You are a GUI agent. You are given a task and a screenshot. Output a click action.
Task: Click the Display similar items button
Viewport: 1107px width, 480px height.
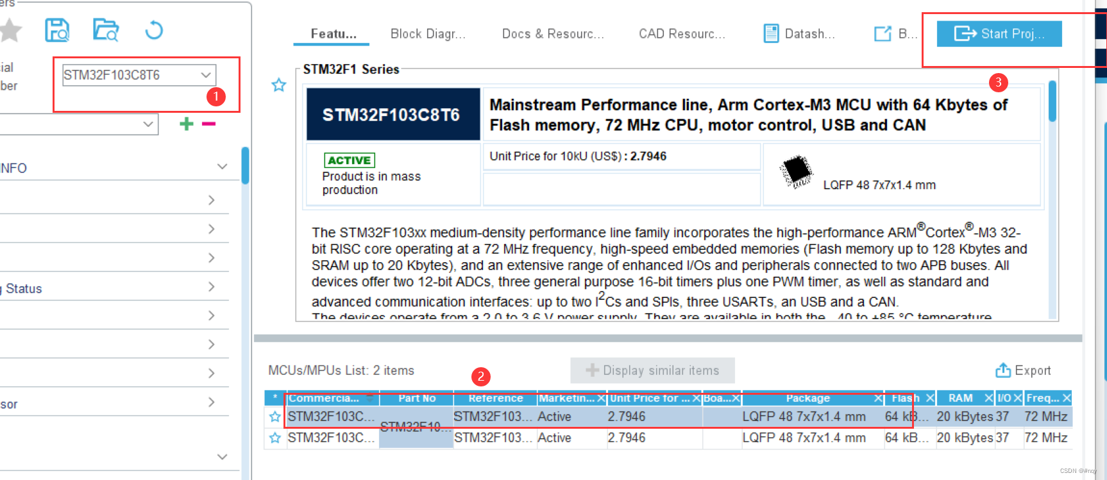(x=652, y=370)
